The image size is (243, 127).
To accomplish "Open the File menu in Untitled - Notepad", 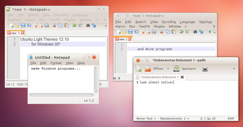I will coord(33,63).
